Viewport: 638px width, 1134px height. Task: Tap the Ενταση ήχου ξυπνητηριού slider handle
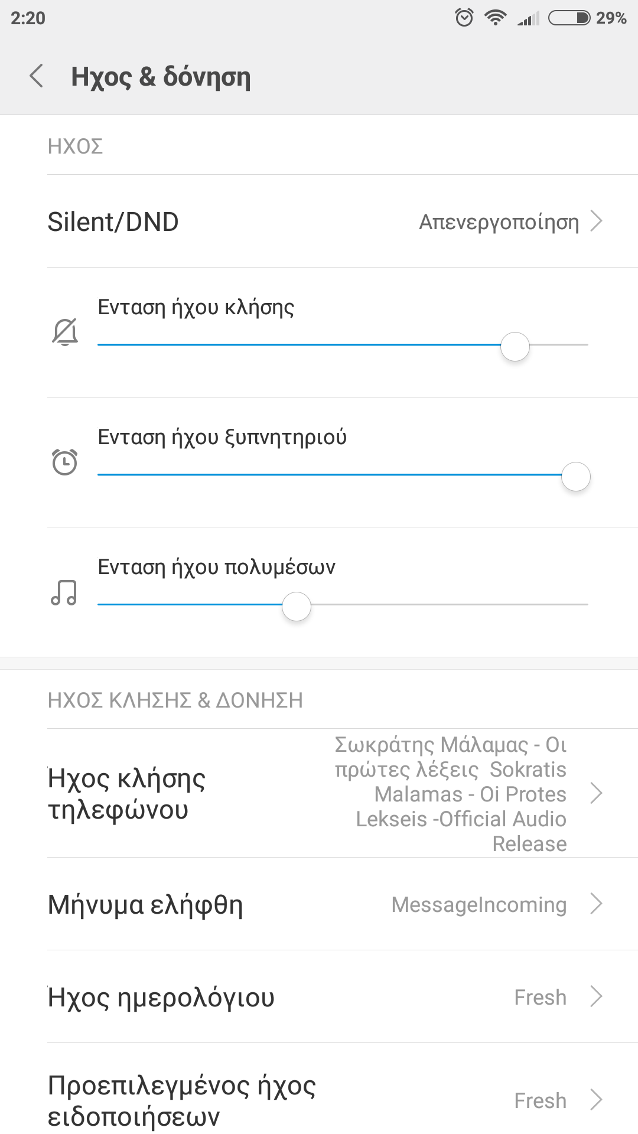click(576, 476)
